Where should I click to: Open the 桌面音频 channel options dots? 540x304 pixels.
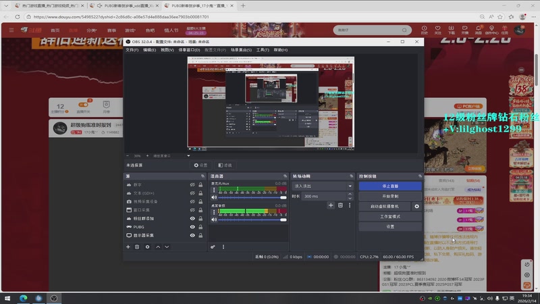pos(214,212)
